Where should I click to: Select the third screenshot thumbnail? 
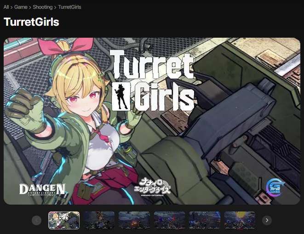click(x=134, y=220)
